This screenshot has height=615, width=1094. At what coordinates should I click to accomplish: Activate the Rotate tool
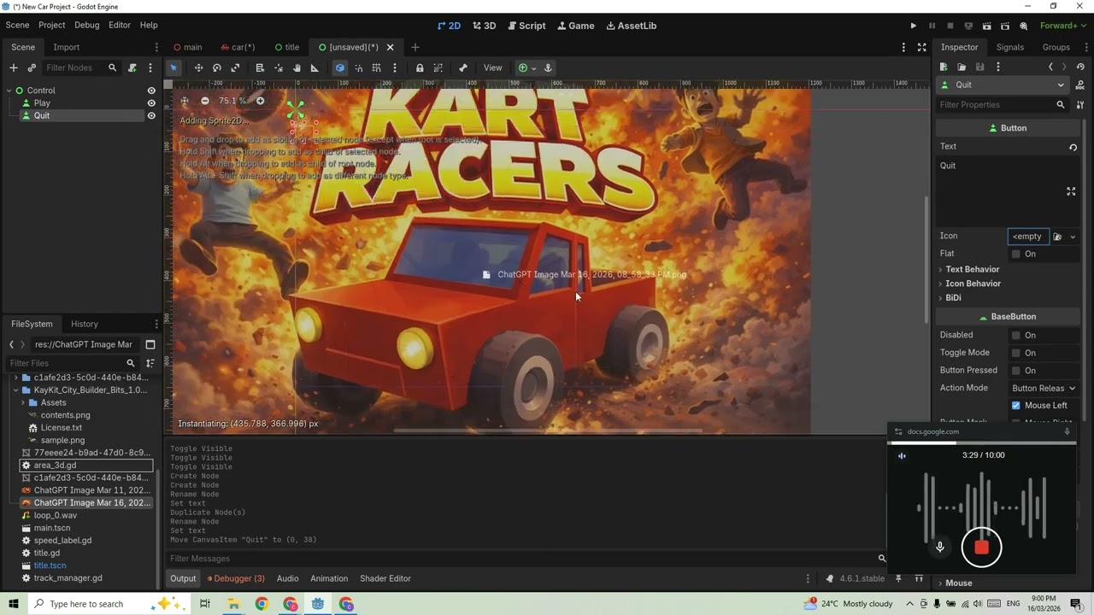coord(217,68)
